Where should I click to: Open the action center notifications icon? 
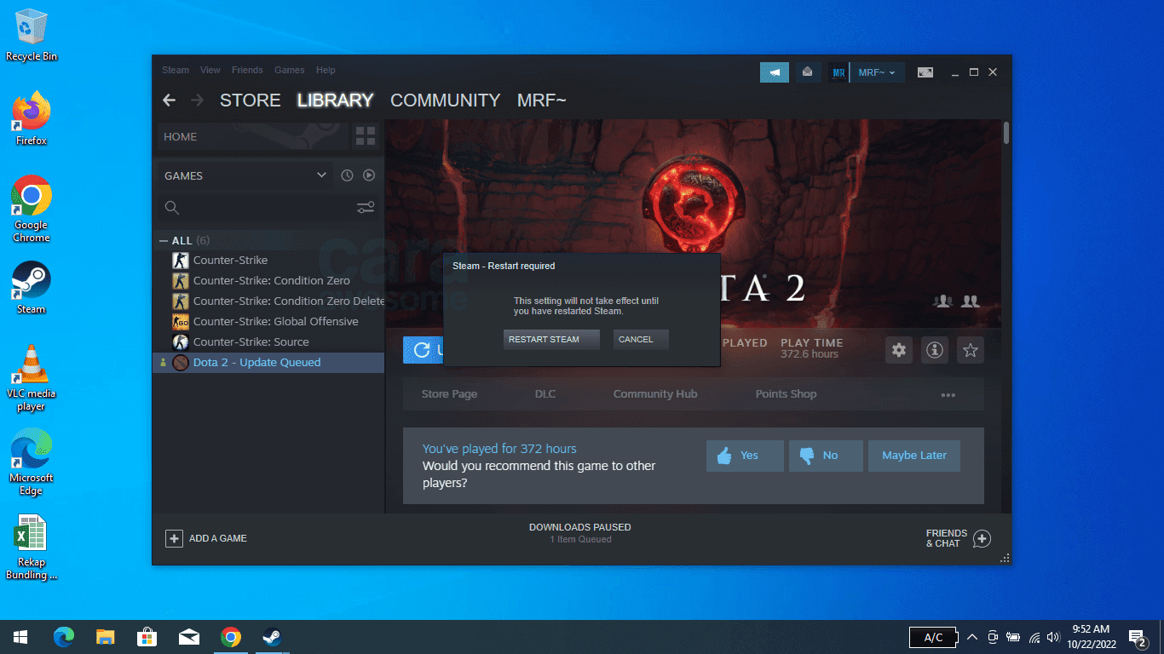coord(1137,637)
